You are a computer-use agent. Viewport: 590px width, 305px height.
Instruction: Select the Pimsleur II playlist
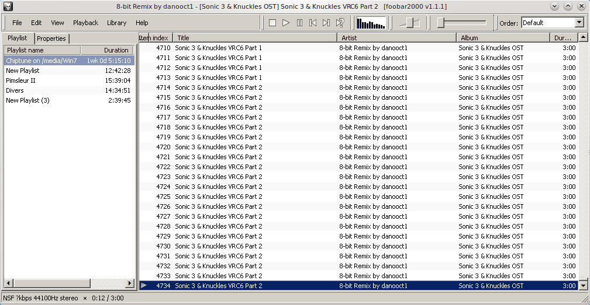[20, 80]
